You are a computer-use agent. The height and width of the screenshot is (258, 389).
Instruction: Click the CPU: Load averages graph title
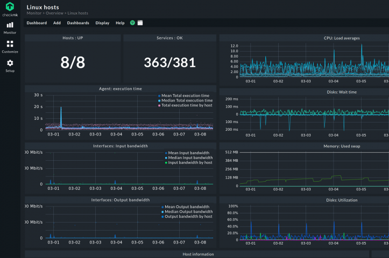[x=342, y=38]
